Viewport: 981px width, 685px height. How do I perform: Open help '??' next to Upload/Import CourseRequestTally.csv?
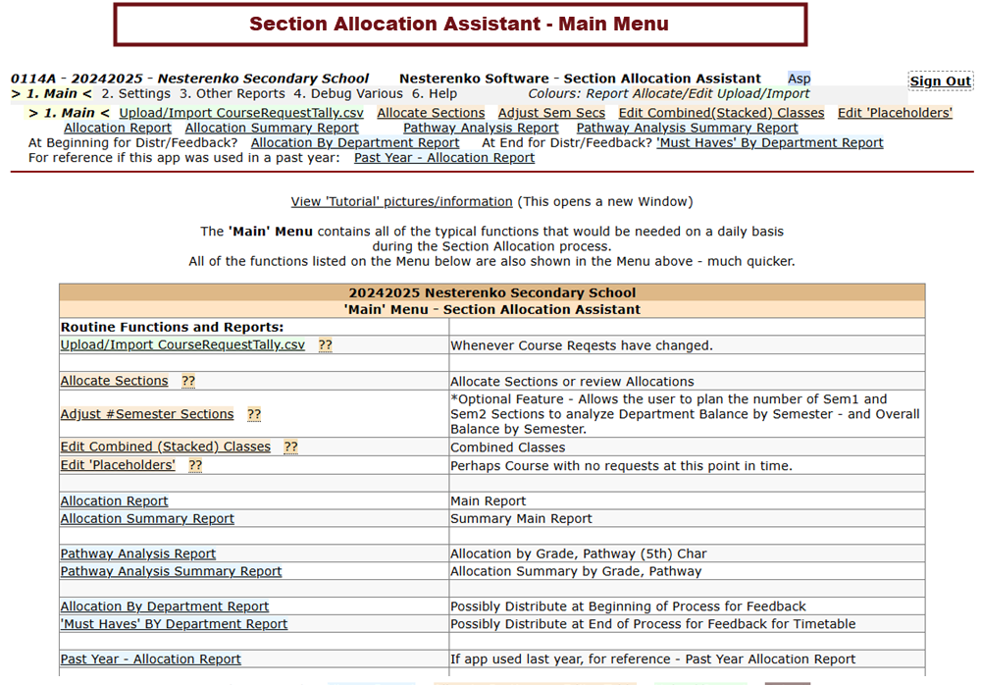[325, 345]
